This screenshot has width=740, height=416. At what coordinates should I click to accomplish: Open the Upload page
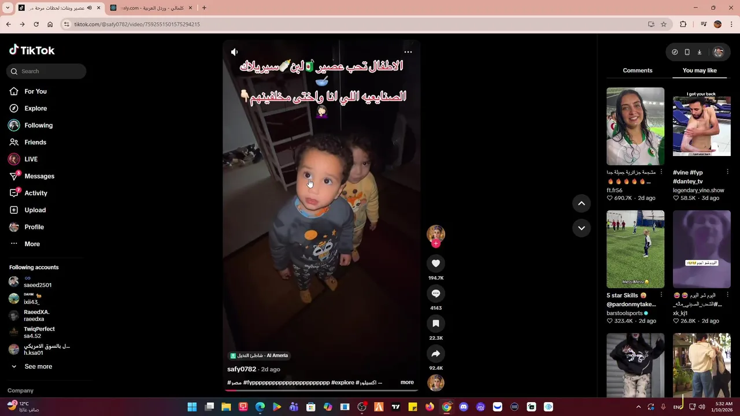click(x=35, y=210)
